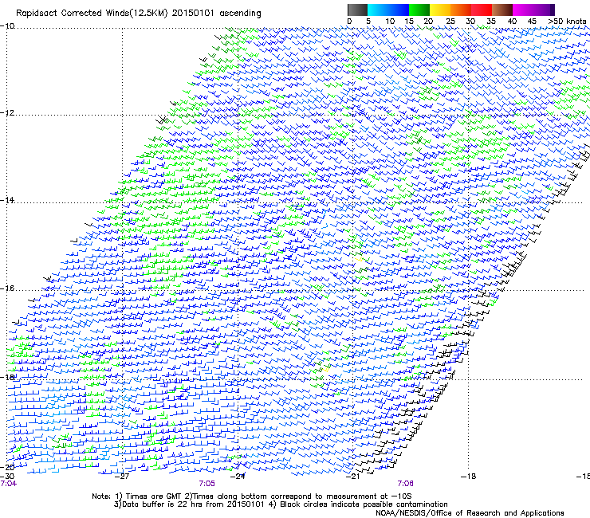The image size is (590, 518).
Task: Click the purple 7:06 time label
Action: click(x=405, y=484)
